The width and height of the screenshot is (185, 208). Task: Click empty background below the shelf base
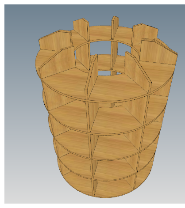click(x=103, y=201)
